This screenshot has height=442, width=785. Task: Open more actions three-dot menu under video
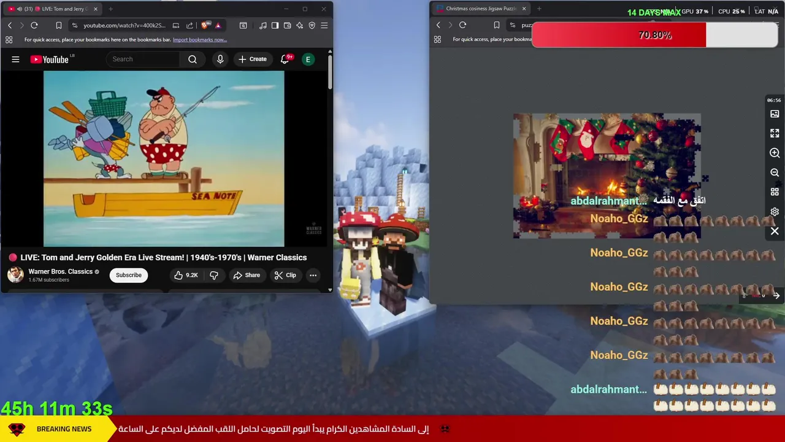(313, 275)
